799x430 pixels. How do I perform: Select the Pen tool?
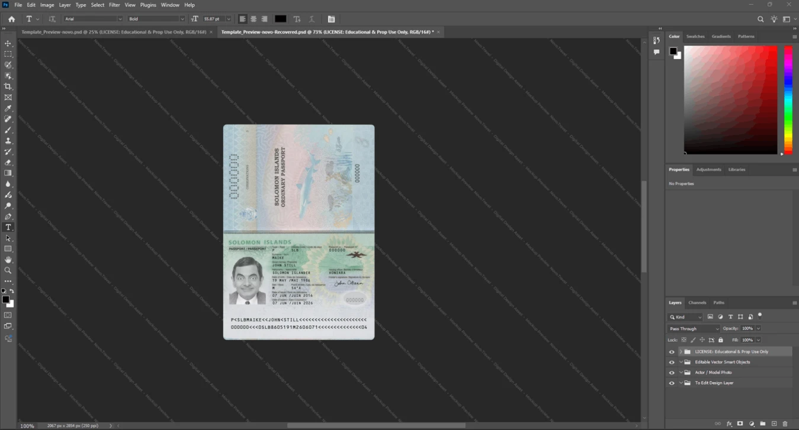pos(8,216)
